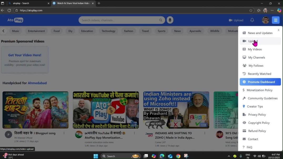Type in the search videos field
The width and height of the screenshot is (283, 159).
click(x=118, y=20)
